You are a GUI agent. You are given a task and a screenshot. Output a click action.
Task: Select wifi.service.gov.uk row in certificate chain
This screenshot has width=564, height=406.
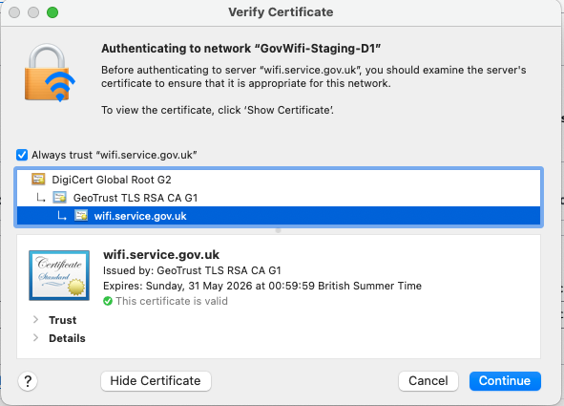279,216
